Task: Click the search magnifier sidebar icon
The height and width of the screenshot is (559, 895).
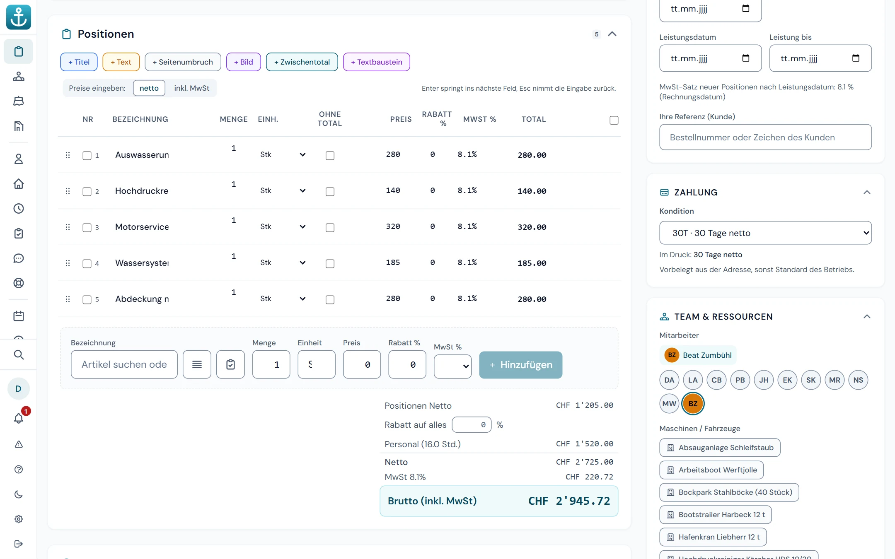Action: pos(19,354)
